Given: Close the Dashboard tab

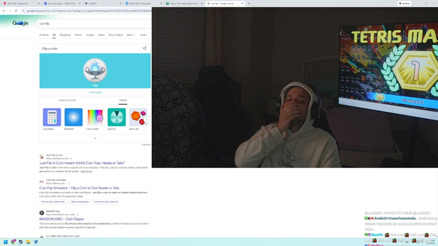Looking at the screenshot, I should pyautogui.click(x=39, y=3).
